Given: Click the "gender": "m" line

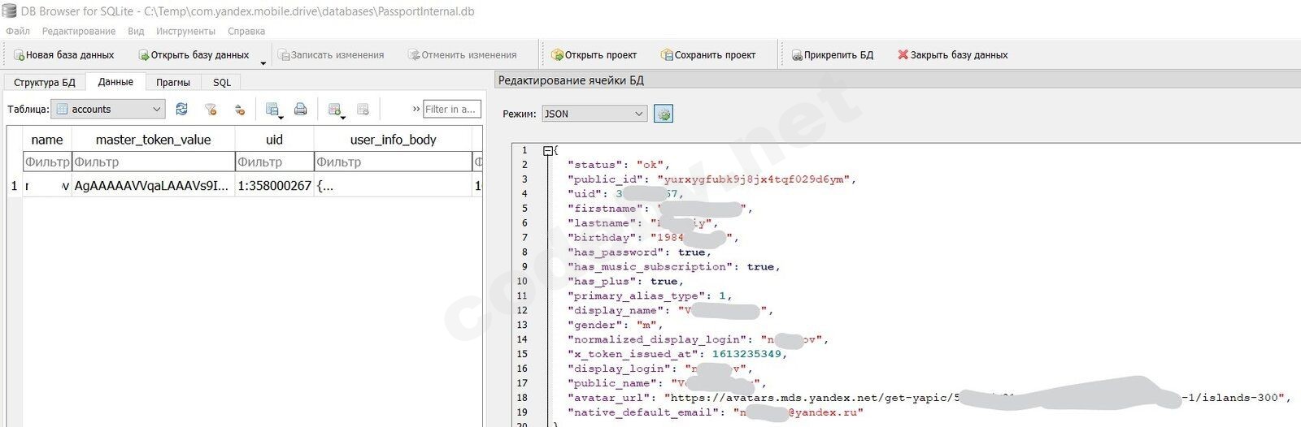Looking at the screenshot, I should pos(615,325).
